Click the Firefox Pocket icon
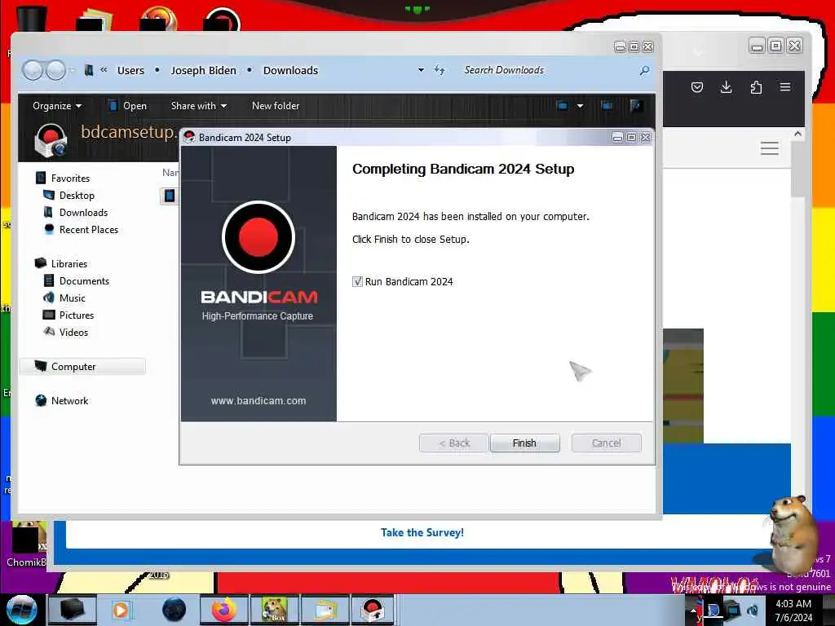The width and height of the screenshot is (835, 626). point(697,87)
